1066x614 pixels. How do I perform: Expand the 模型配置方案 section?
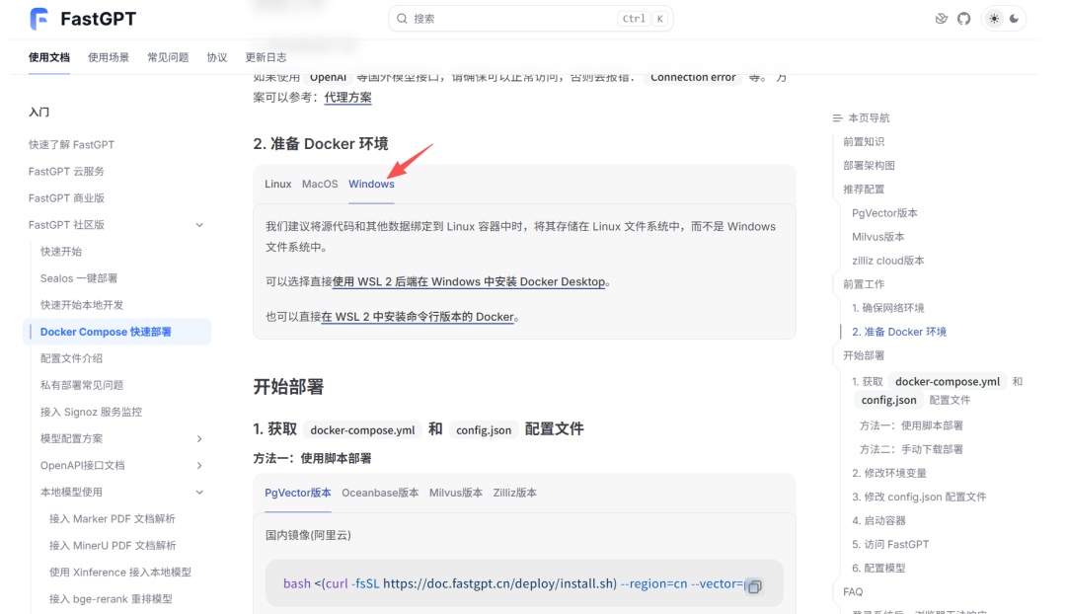[x=199, y=438]
